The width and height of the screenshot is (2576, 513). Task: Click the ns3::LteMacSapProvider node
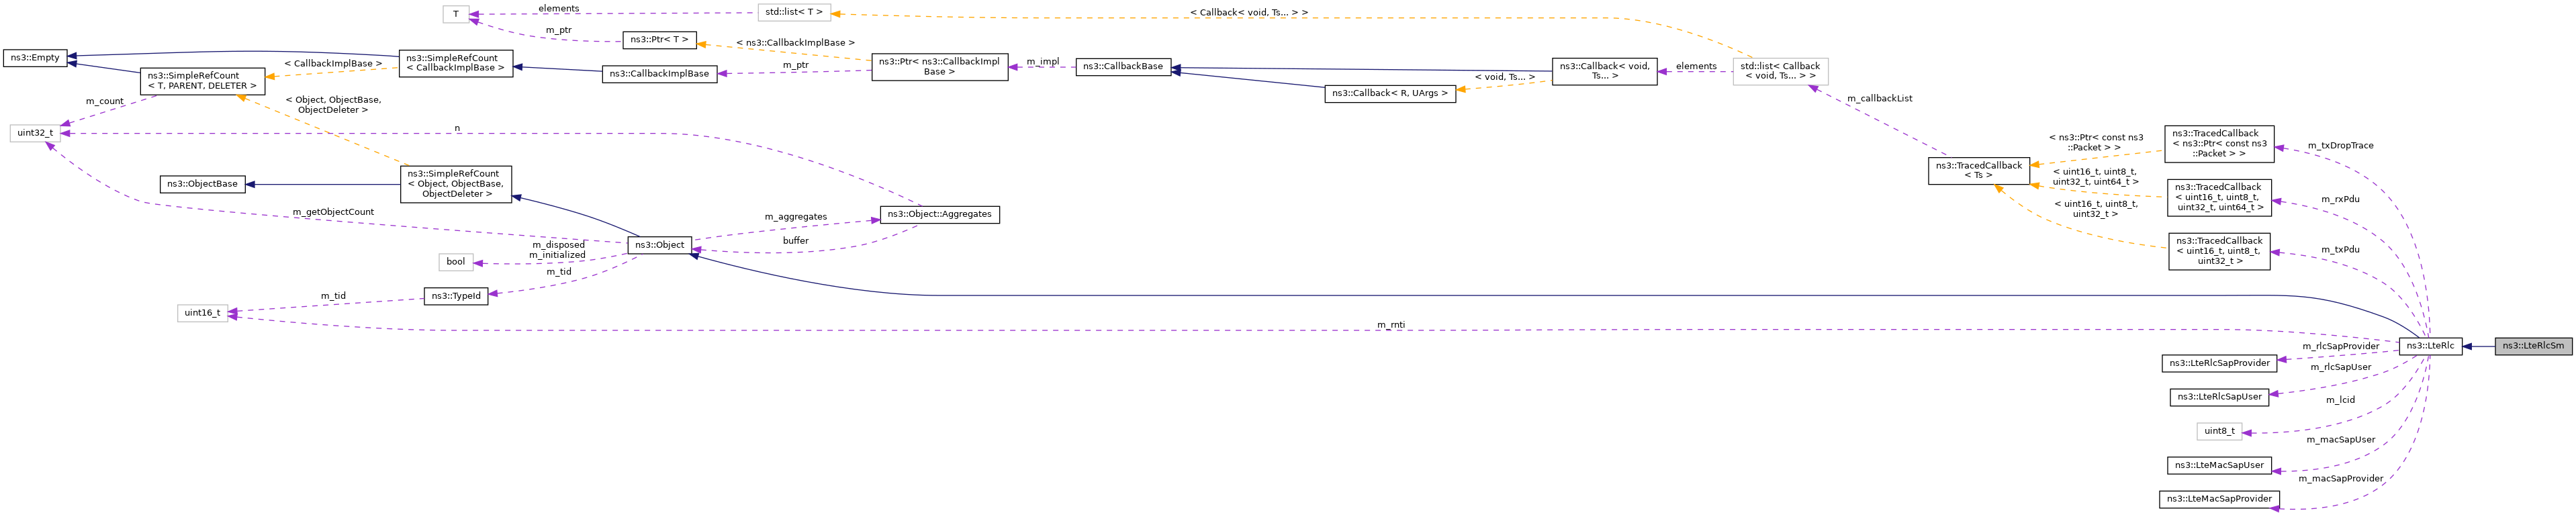click(x=2219, y=499)
